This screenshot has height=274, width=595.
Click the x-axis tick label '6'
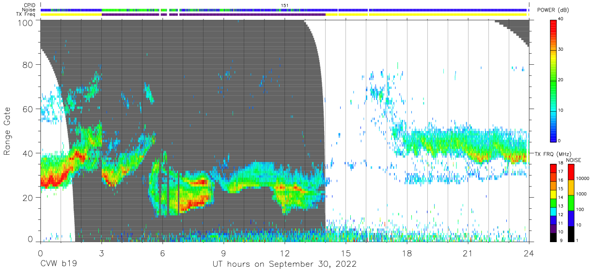pyautogui.click(x=162, y=253)
